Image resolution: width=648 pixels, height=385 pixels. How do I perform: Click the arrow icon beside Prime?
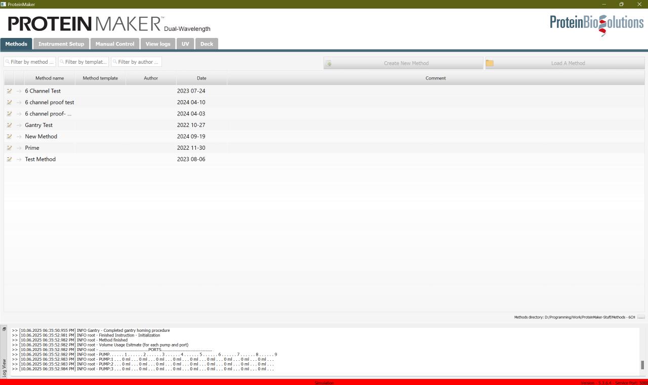tap(19, 148)
